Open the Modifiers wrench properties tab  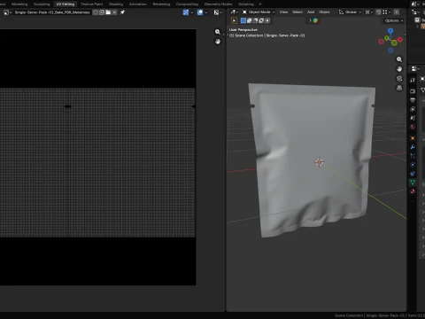(x=413, y=147)
